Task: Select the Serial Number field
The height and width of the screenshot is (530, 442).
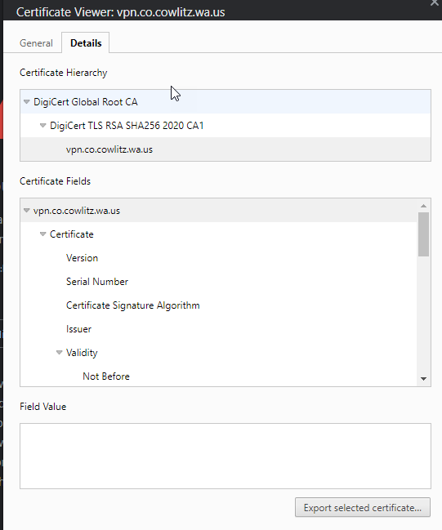Action: 219,282
